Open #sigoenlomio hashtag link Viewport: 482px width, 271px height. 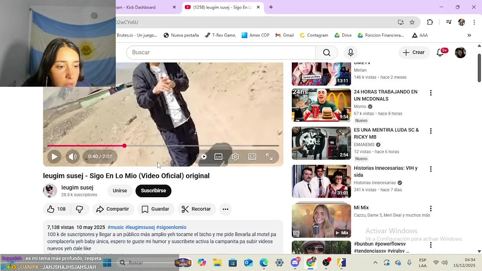171,227
